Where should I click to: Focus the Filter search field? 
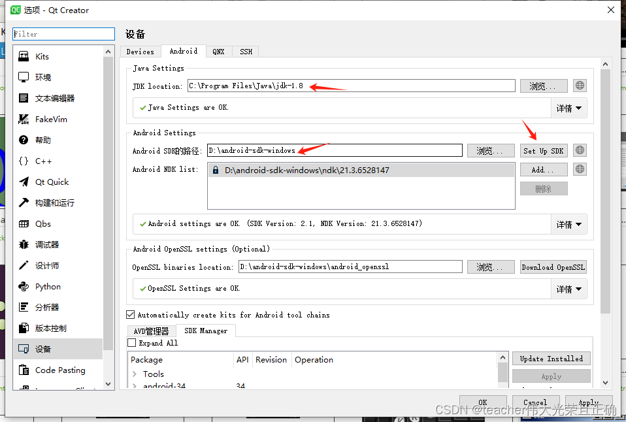(x=63, y=34)
